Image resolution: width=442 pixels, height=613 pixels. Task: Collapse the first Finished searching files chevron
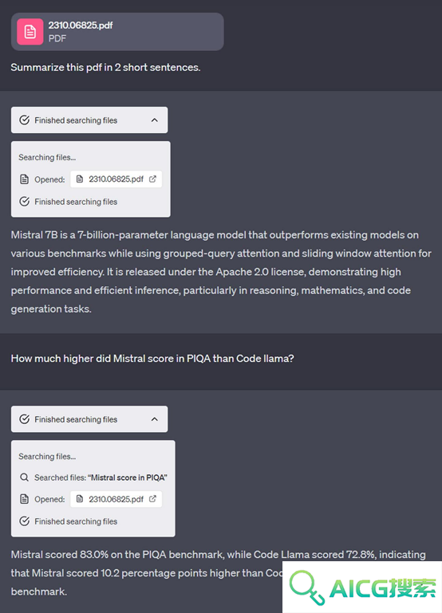coord(155,120)
